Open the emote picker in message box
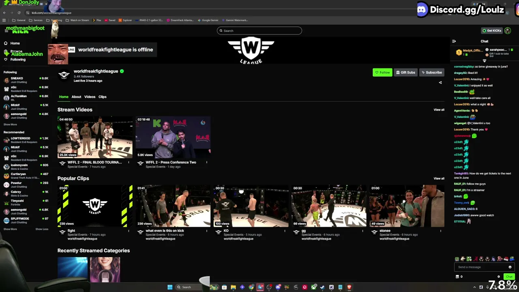Viewport: 519px width, 292px height. [510, 267]
